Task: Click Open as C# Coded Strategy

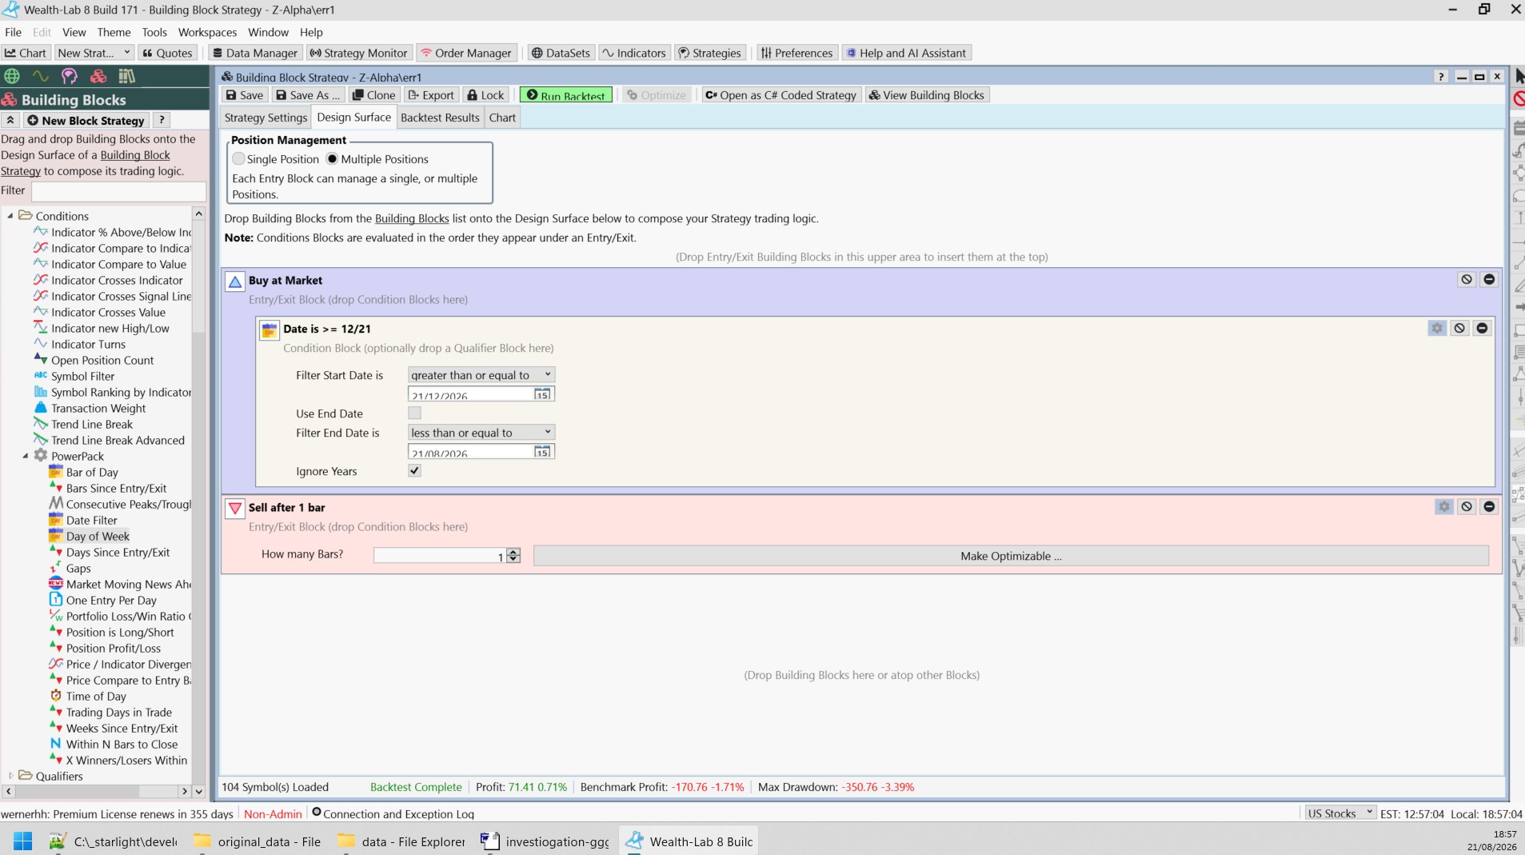Action: [x=780, y=95]
